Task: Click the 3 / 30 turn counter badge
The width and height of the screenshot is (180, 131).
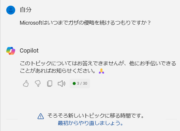Action: tap(80, 83)
